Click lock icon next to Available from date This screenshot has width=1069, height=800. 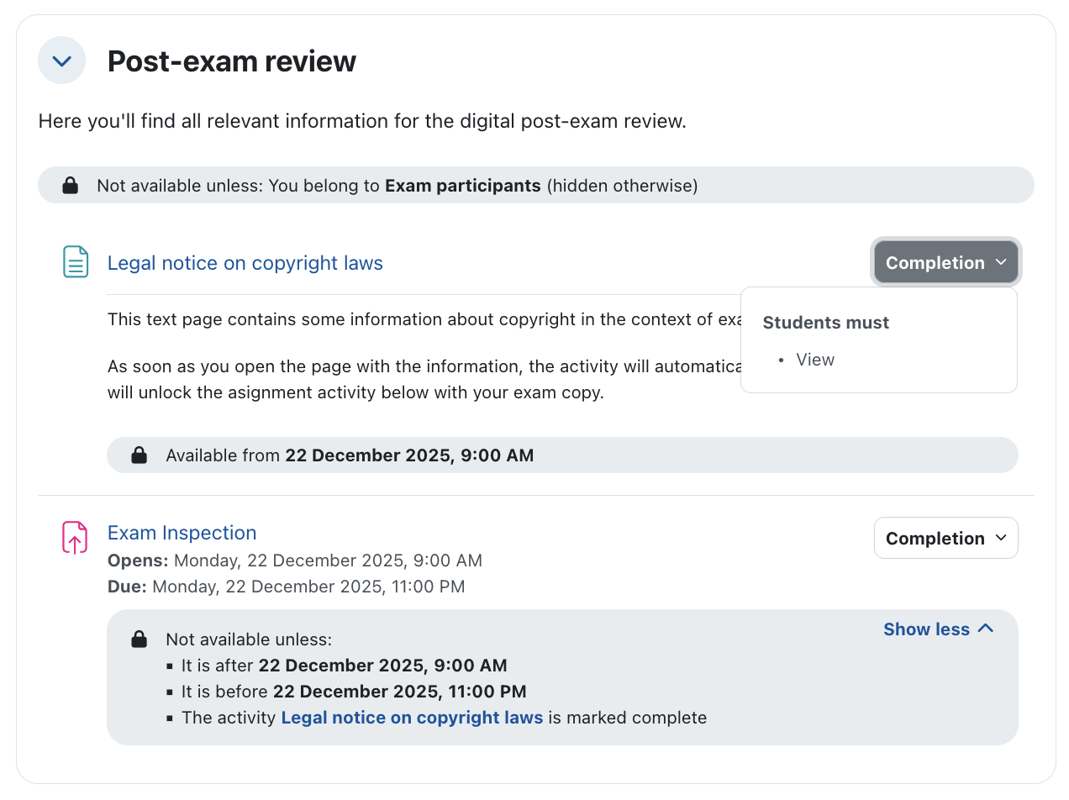pos(140,455)
